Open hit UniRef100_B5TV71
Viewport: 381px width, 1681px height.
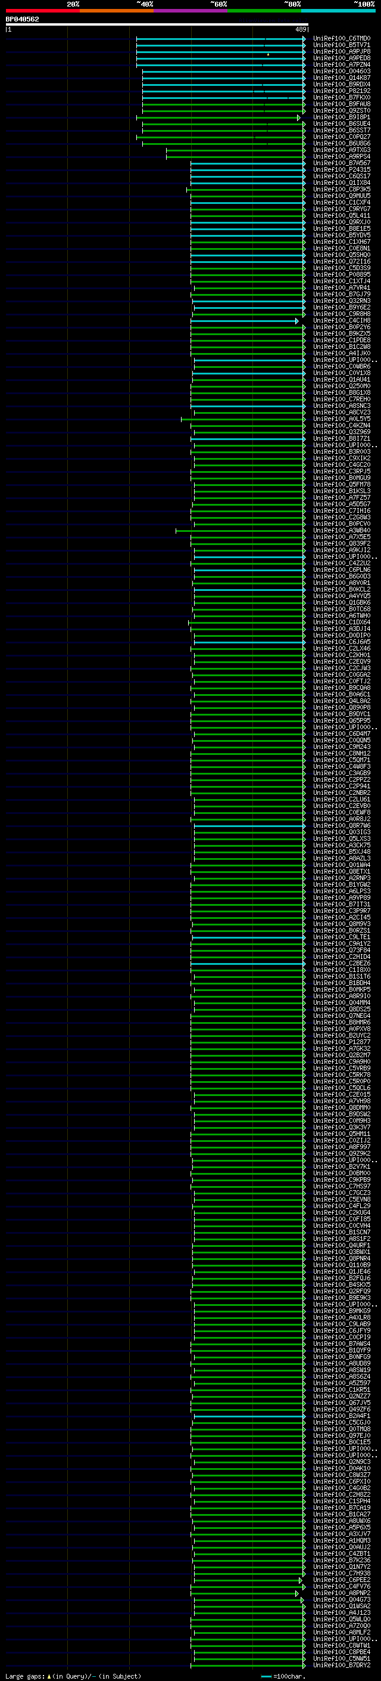coord(341,45)
